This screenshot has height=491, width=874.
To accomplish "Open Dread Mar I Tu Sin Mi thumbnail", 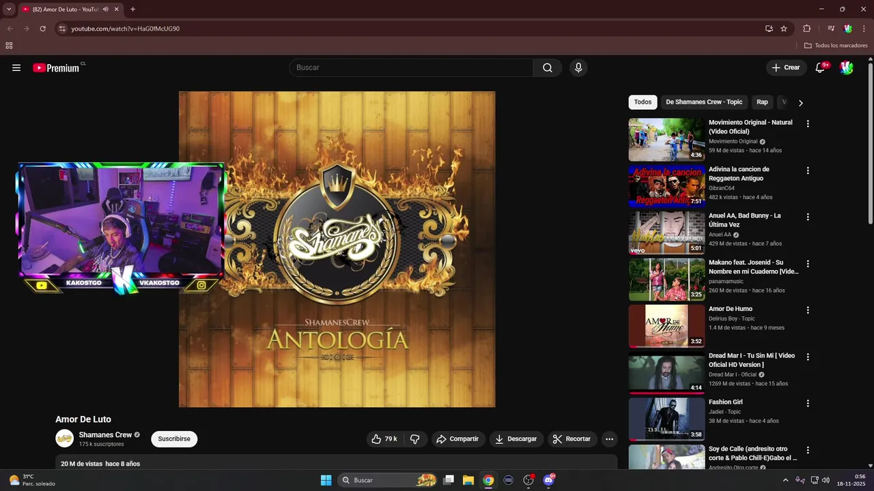I will tap(666, 372).
